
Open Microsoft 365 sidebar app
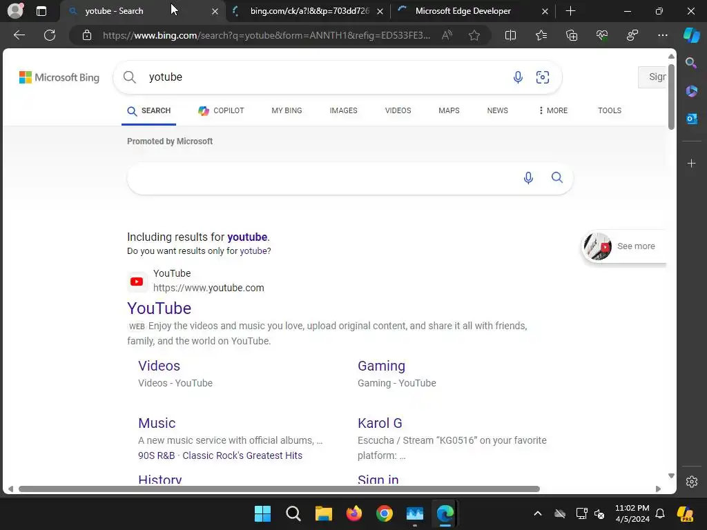tap(691, 91)
